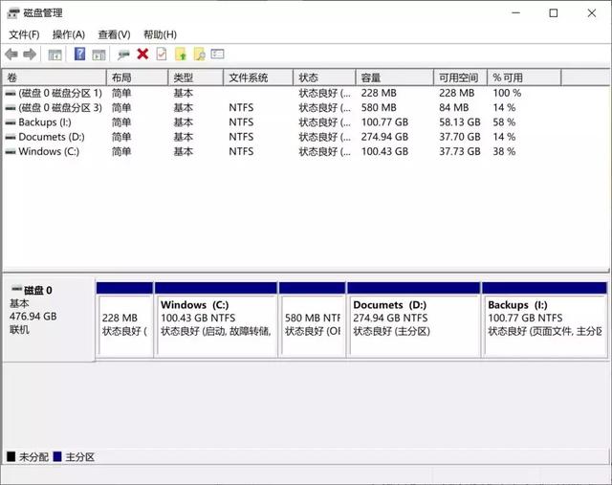Viewport: 612px width, 485px height.
Task: Sort by the 状态 column header
Action: click(x=325, y=77)
